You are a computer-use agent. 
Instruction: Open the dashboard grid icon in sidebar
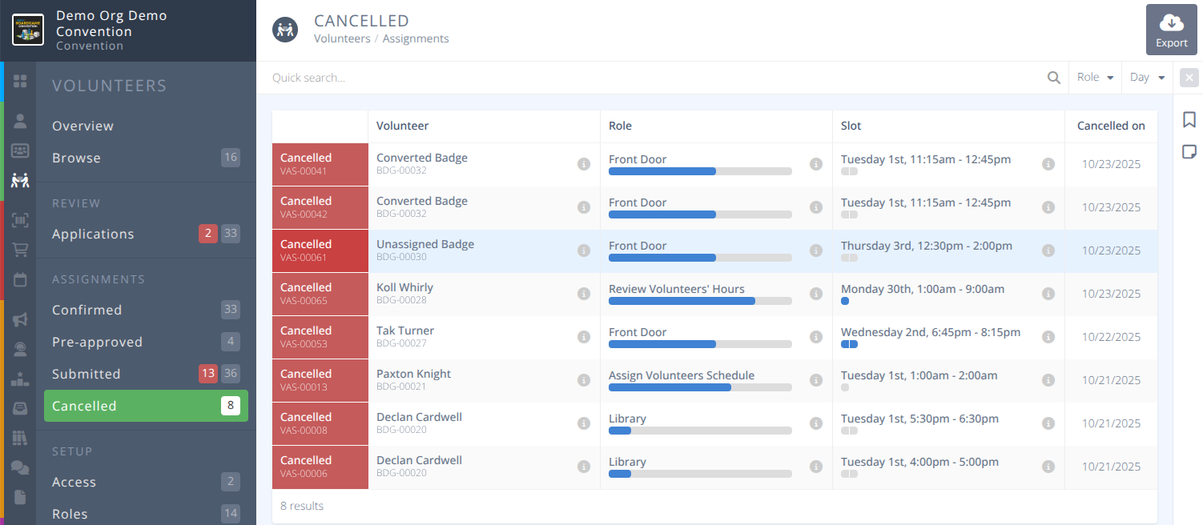coord(21,80)
